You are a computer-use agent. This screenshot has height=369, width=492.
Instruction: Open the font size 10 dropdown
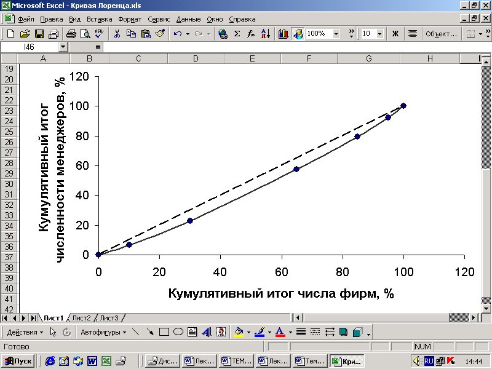(379, 34)
